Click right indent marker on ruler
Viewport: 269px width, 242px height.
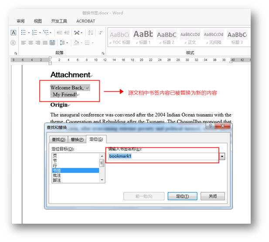click(231, 62)
